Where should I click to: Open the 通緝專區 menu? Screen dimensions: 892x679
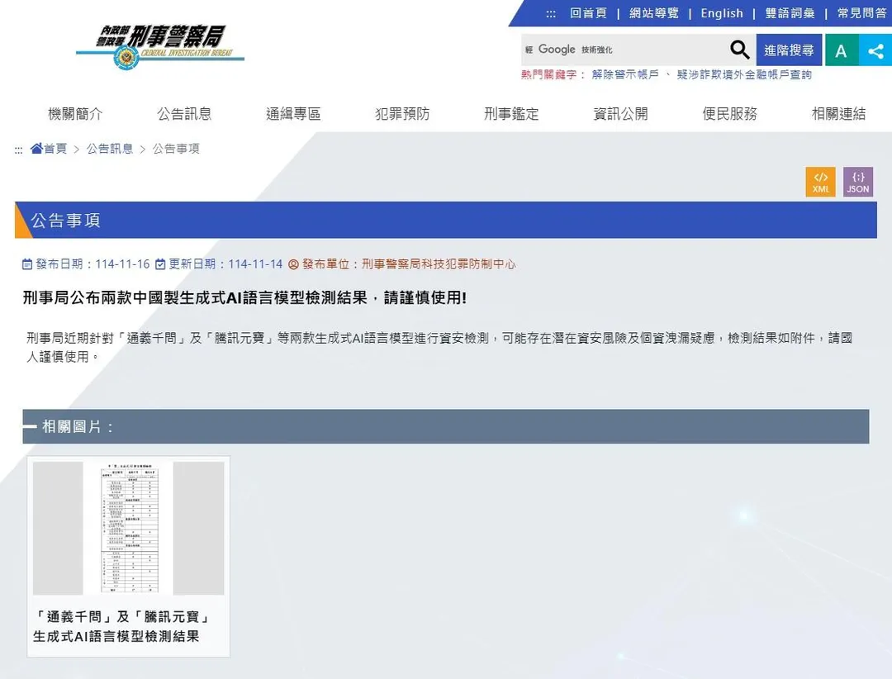point(293,114)
